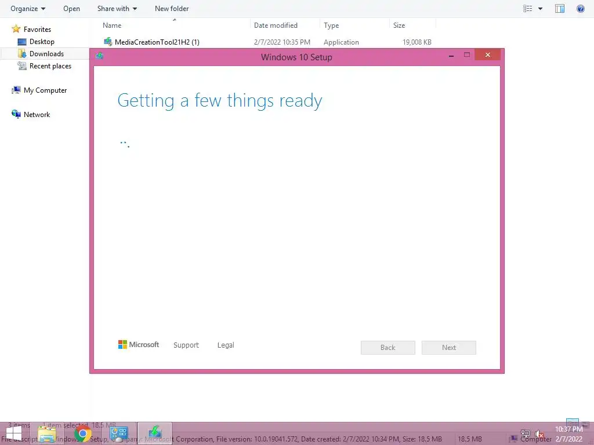Click the Back button in Setup
594x445 pixels.
[387, 348]
